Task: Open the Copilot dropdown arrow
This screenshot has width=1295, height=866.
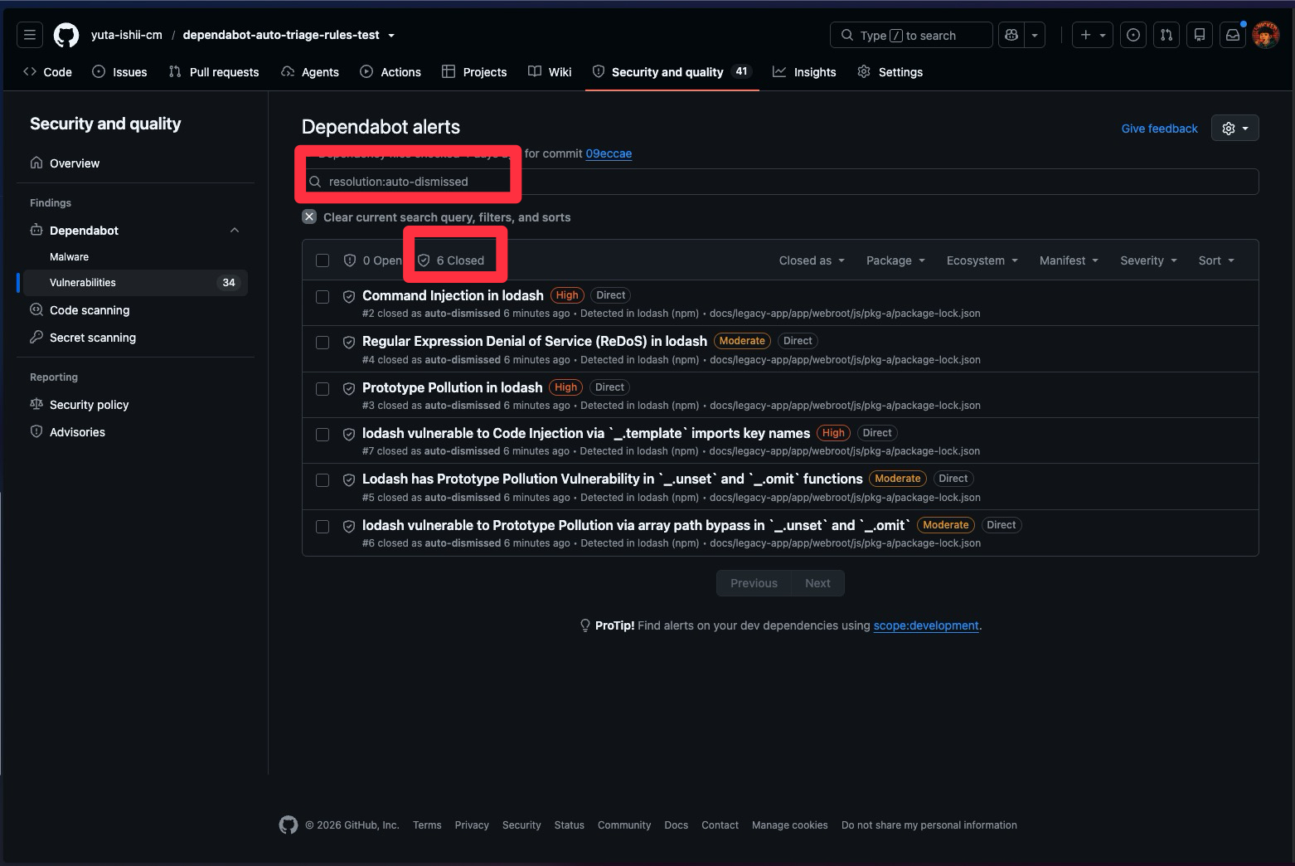Action: click(x=1035, y=35)
